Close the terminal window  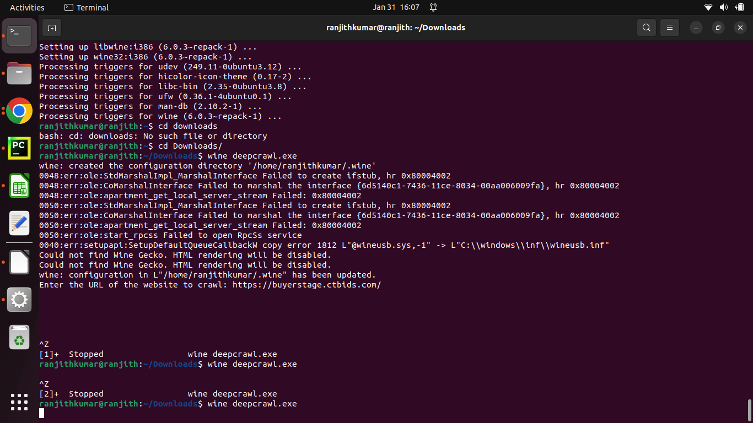[740, 28]
